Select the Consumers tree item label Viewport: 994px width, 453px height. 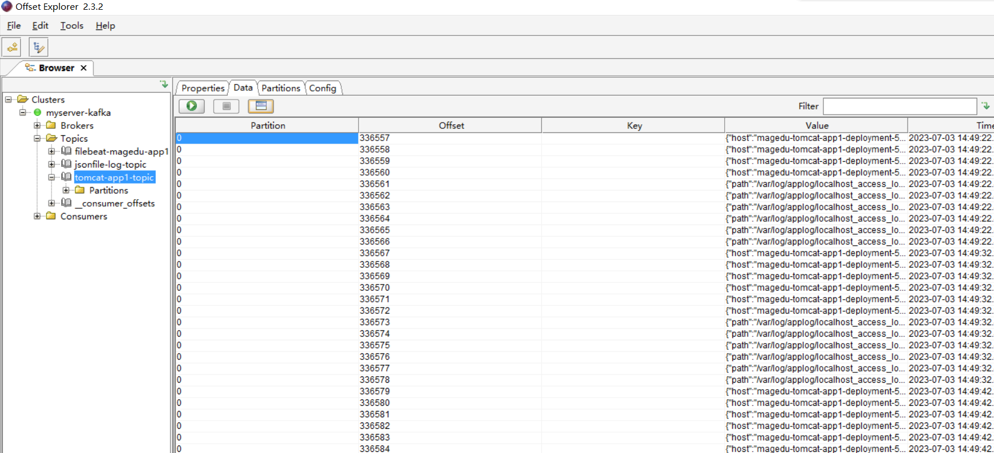pyautogui.click(x=84, y=216)
